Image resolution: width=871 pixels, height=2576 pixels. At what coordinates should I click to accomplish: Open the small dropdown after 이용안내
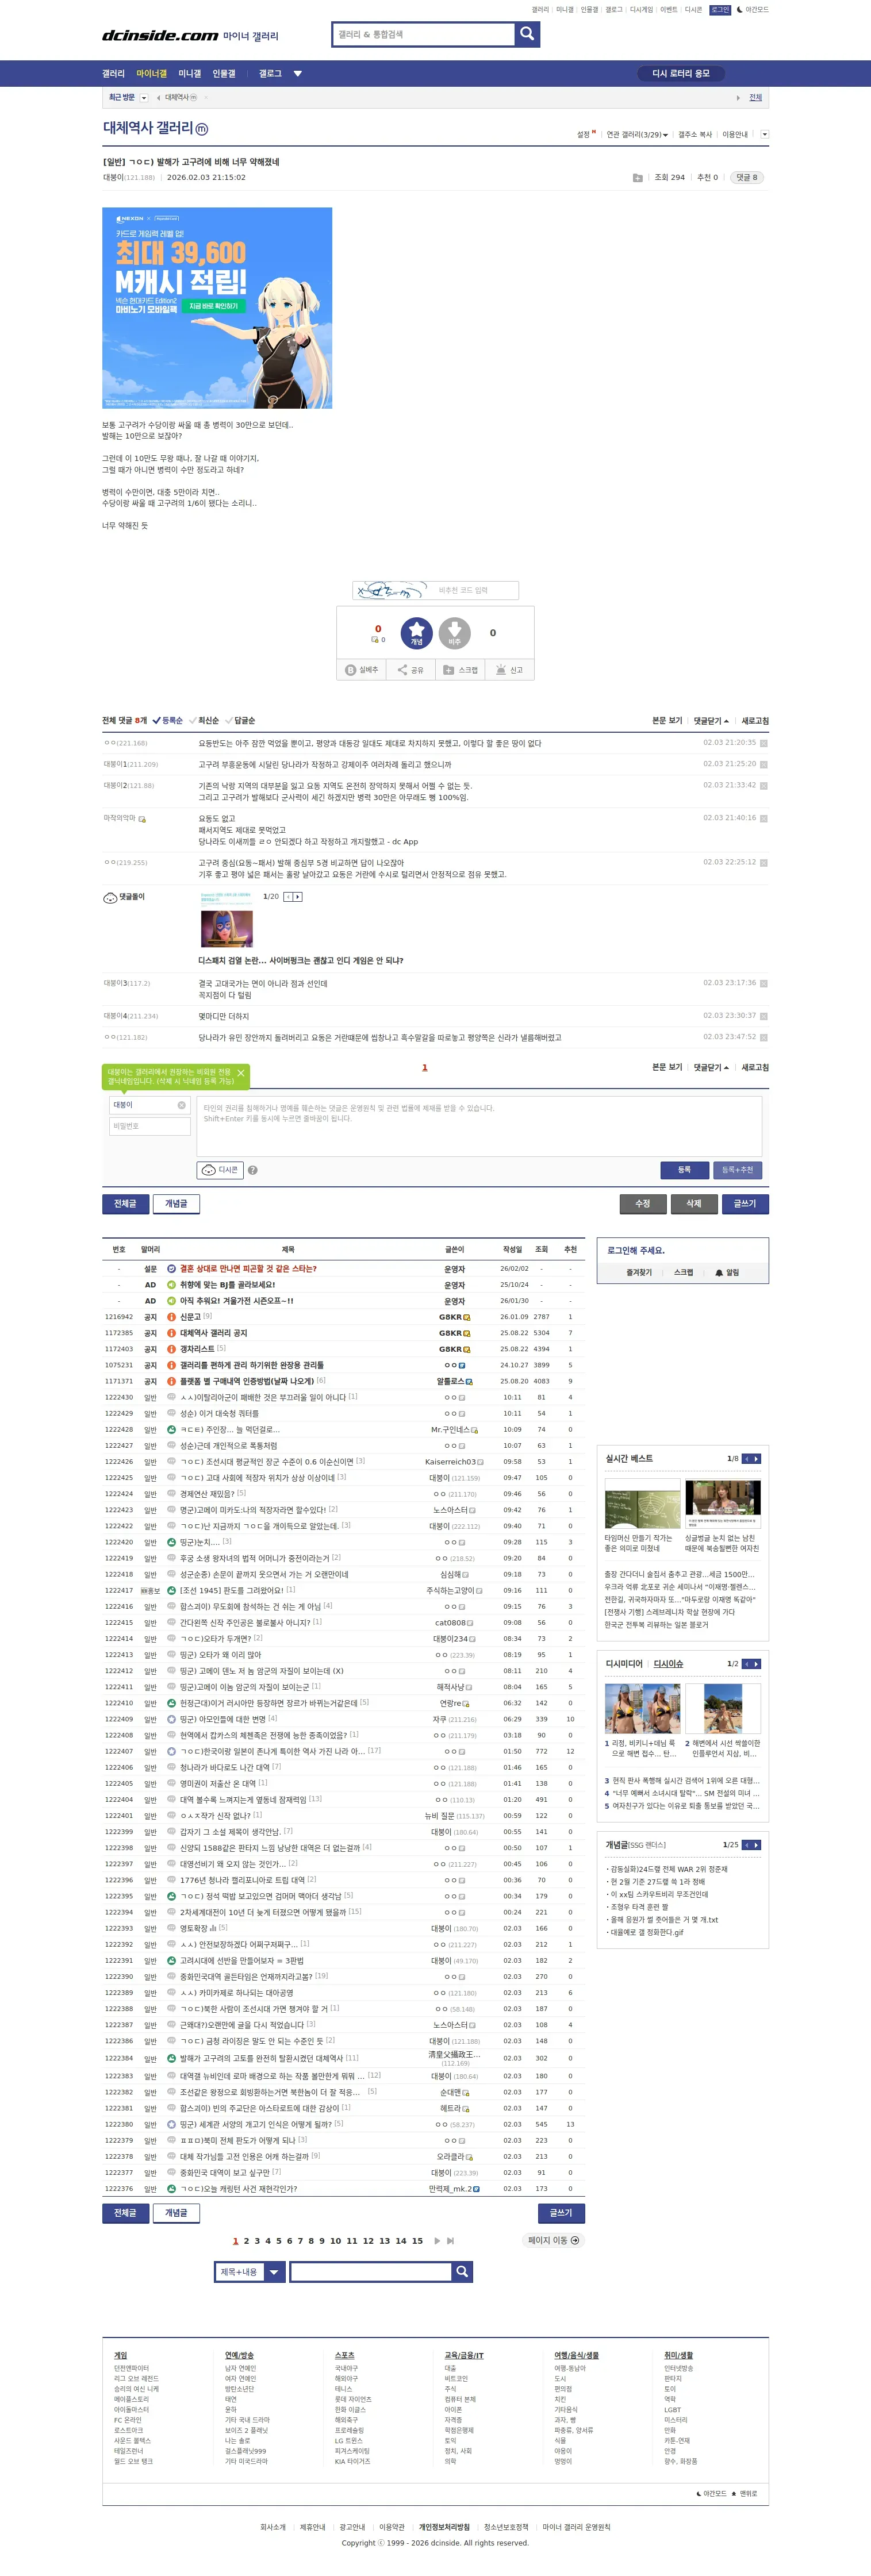point(764,134)
